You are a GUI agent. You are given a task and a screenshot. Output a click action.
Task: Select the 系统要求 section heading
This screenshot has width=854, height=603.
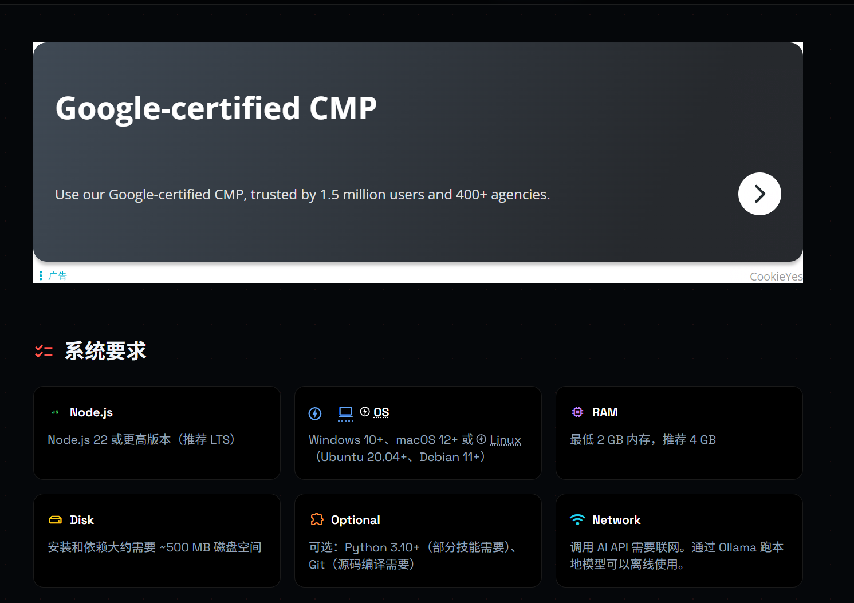click(x=105, y=351)
